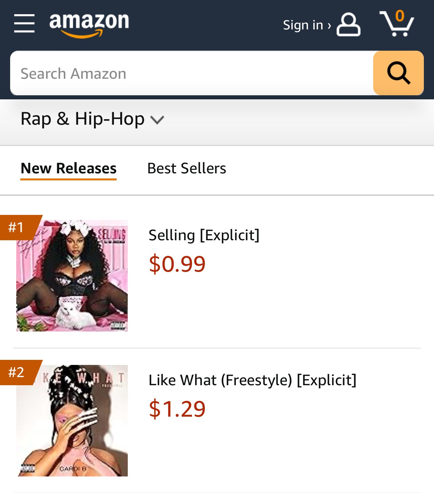
Task: Open the shopping cart icon
Action: point(397,23)
